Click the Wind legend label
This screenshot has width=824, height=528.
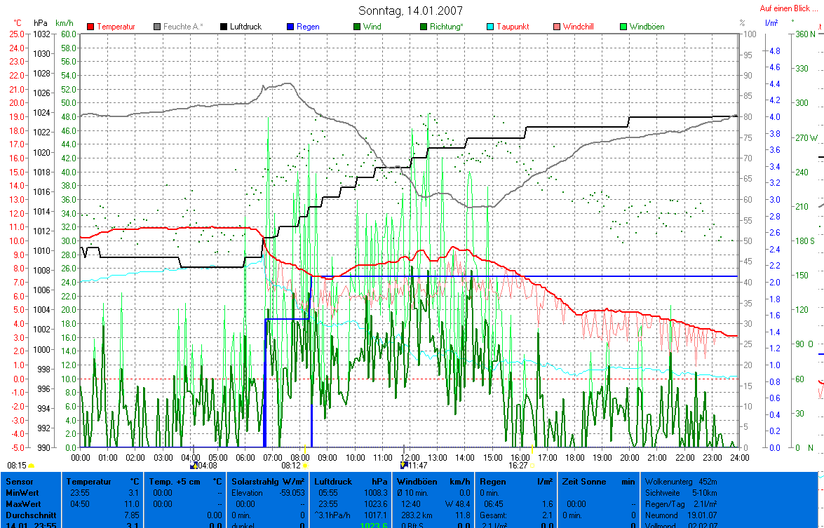tap(374, 27)
